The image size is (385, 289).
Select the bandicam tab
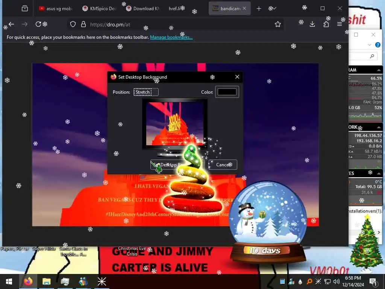coord(230,9)
